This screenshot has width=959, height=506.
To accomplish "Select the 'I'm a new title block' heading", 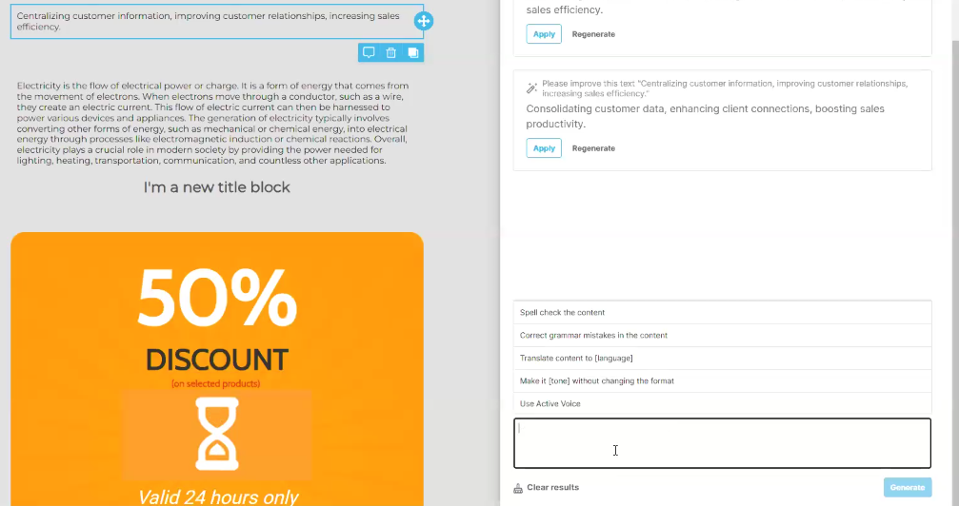I will point(216,187).
